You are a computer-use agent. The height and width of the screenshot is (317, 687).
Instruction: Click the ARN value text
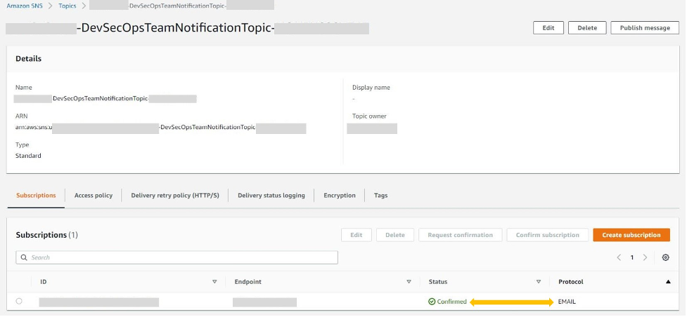pyautogui.click(x=160, y=128)
